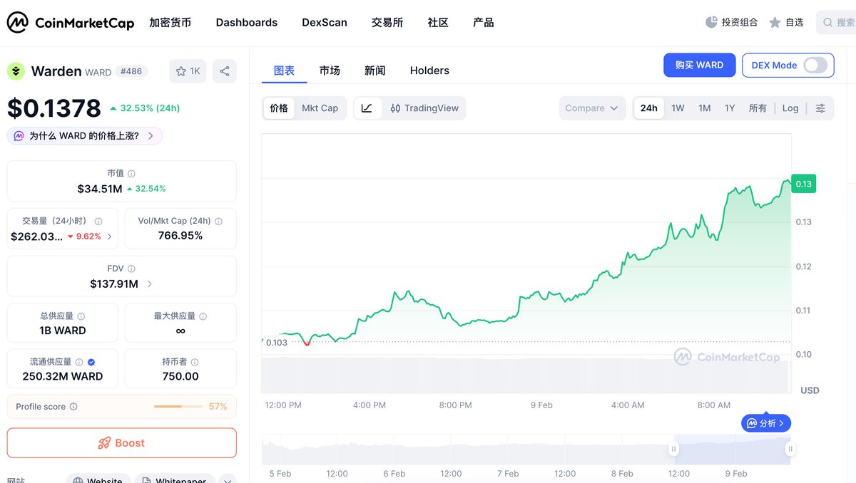This screenshot has height=483, width=856.
Task: Click the CoinMarketCap logo
Action: pyautogui.click(x=71, y=23)
